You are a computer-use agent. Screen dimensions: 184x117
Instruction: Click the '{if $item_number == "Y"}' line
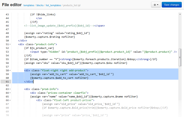click(x=91, y=59)
